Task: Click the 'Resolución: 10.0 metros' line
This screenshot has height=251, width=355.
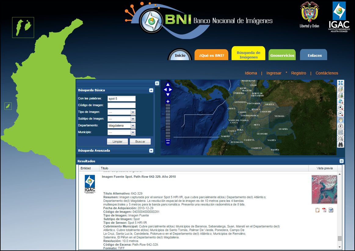Action: pyautogui.click(x=121, y=241)
